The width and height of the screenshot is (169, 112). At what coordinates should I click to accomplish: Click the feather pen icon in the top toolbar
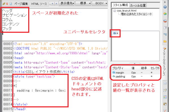tap(4, 4)
